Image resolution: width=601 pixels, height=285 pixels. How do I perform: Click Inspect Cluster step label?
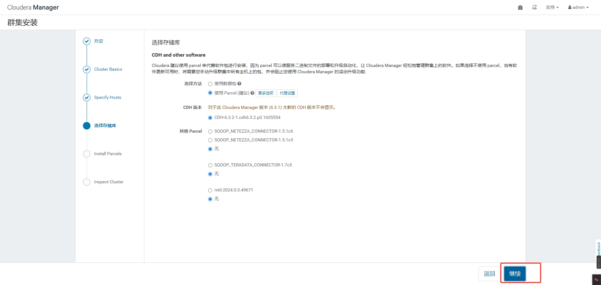pyautogui.click(x=109, y=182)
